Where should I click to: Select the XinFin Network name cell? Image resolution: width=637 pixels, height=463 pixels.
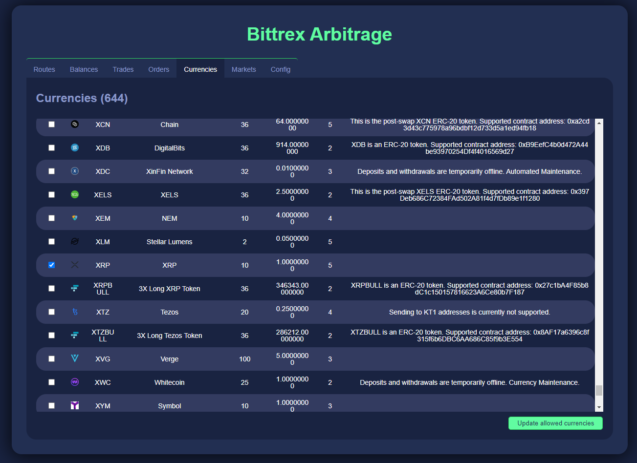(170, 171)
